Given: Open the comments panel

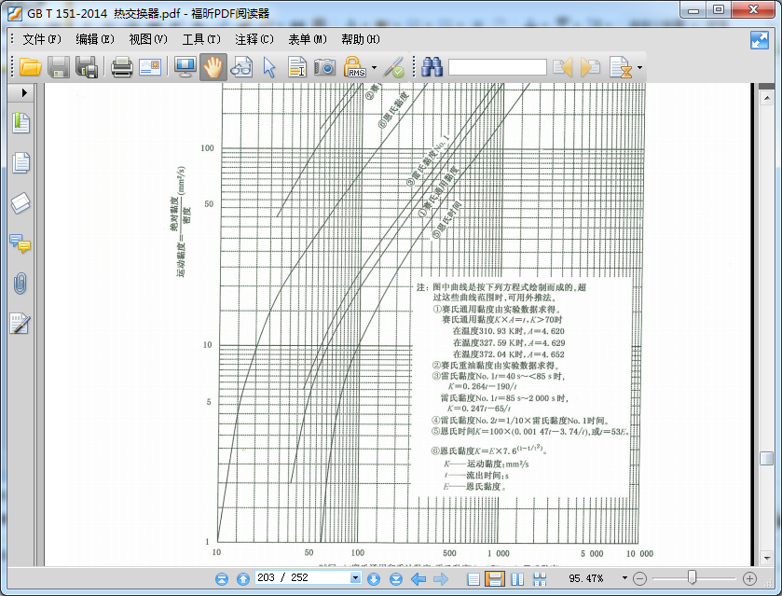Looking at the screenshot, I should [x=21, y=243].
